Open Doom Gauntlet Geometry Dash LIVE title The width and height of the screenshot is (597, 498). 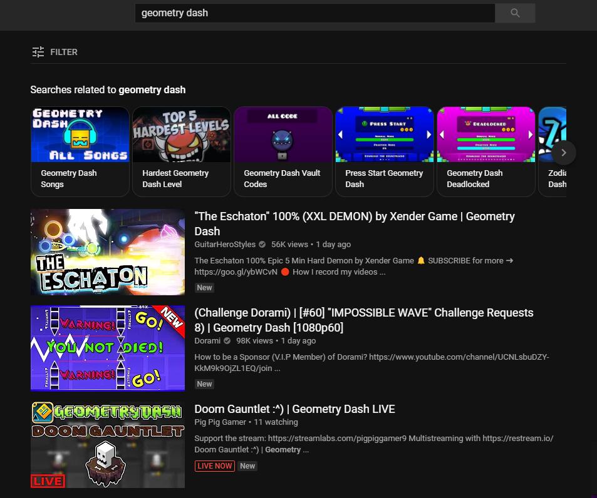pos(294,409)
